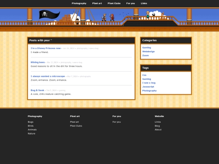Click the gaming tag under Bug & Seek
The image size is (219, 164).
pyautogui.click(x=62, y=90)
